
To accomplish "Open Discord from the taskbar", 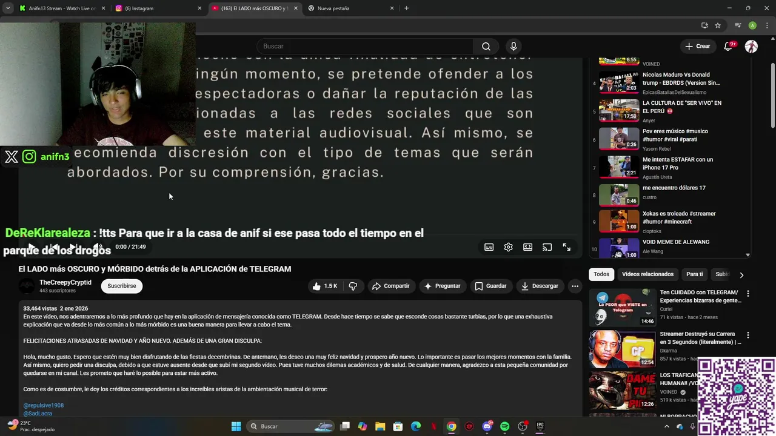I will pos(487,426).
